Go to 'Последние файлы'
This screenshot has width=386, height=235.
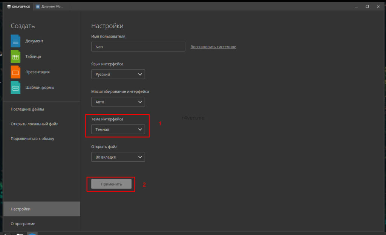pos(27,109)
